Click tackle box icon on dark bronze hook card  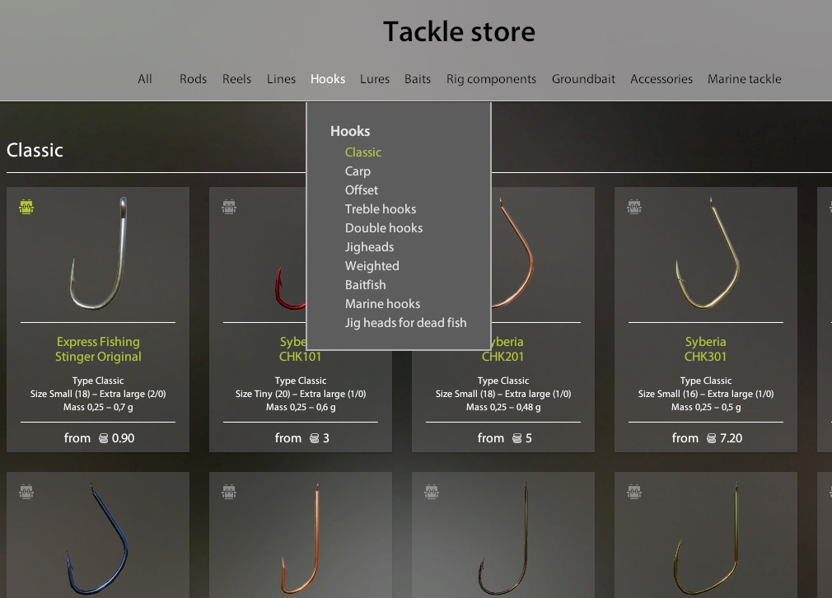432,492
